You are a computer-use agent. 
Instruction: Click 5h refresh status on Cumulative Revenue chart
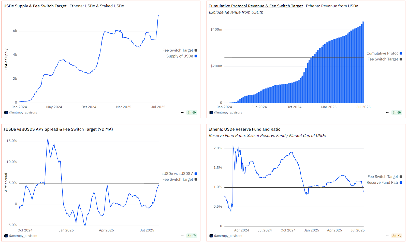tap(397, 112)
